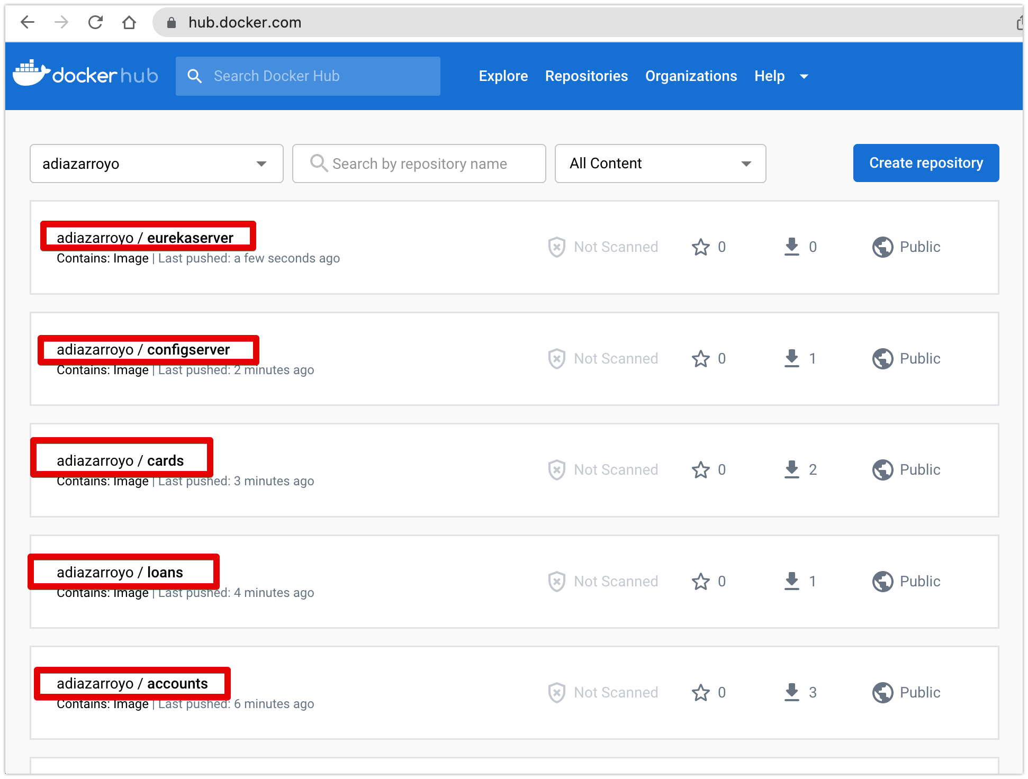This screenshot has height=779, width=1028.
Task: Open the Help menu item
Action: pos(770,76)
